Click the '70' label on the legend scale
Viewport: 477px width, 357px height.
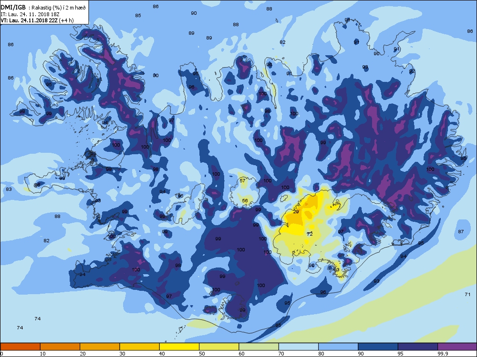282,354
